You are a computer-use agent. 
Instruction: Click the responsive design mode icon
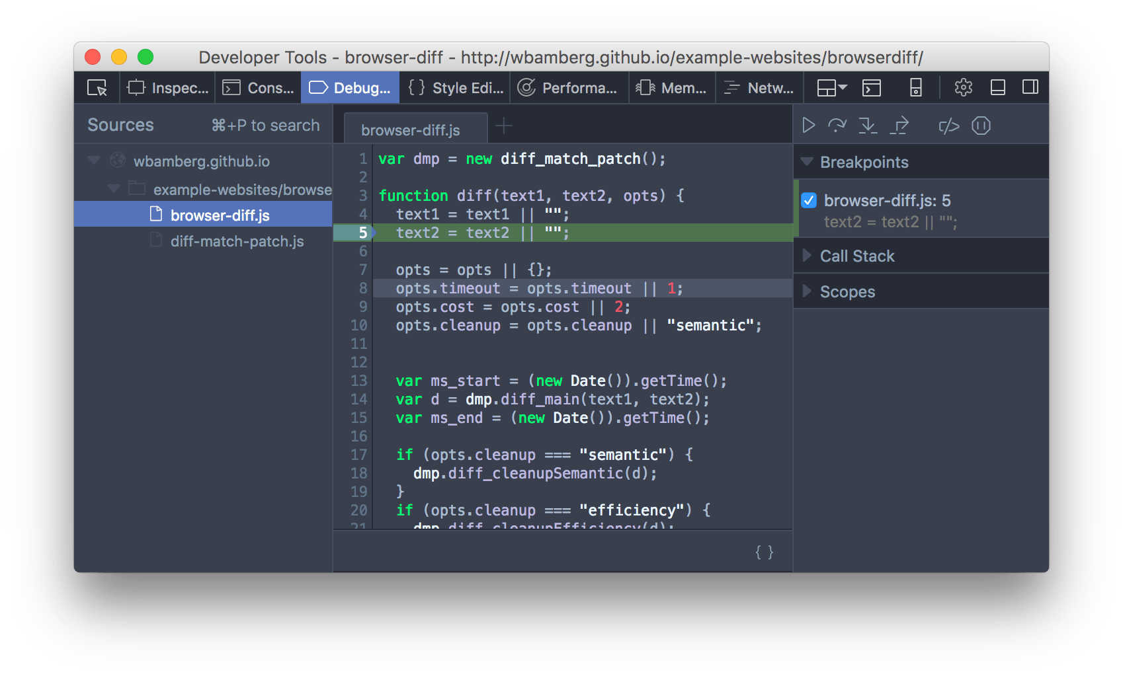click(916, 88)
